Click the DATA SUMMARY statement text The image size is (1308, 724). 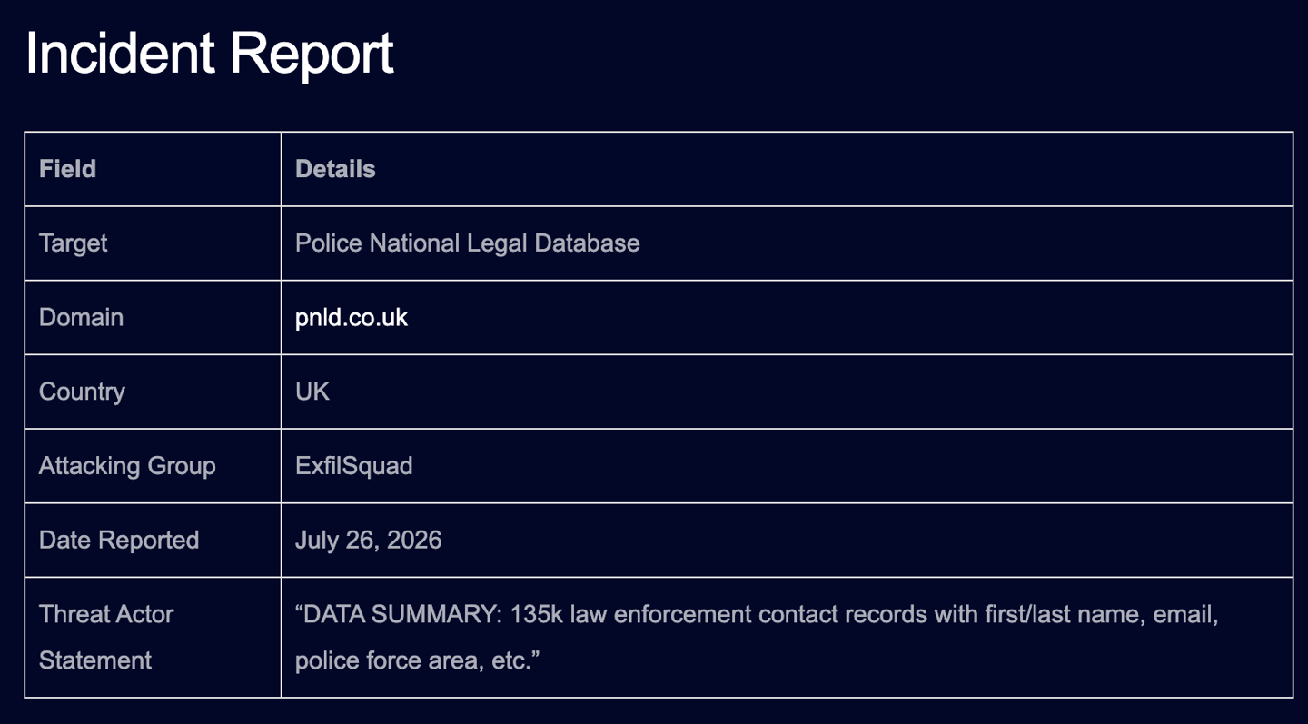pos(757,637)
